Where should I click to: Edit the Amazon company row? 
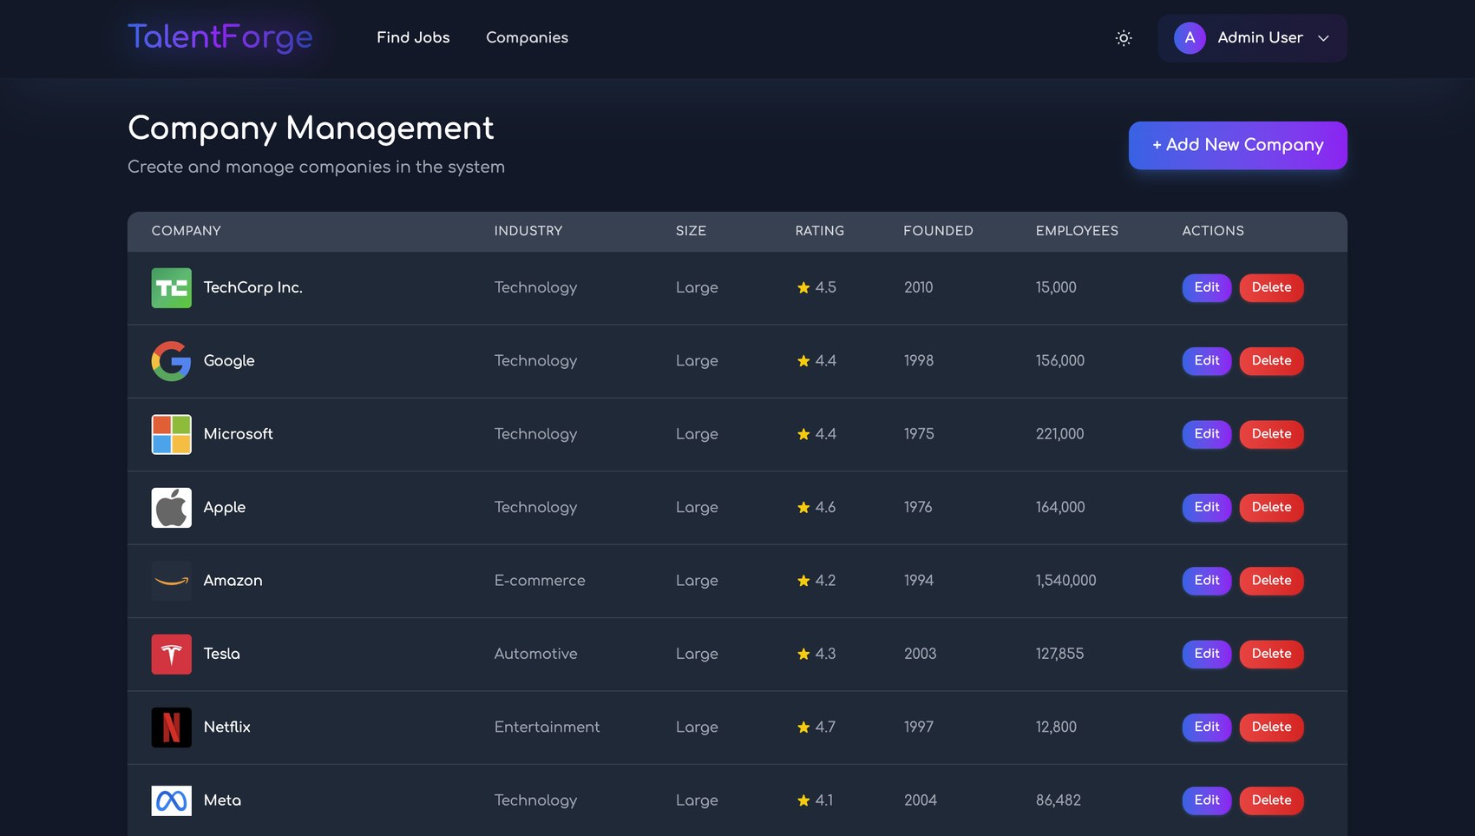pyautogui.click(x=1207, y=581)
